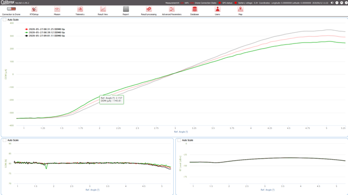Open the Map icon
The width and height of the screenshot is (348, 195).
(240, 9)
